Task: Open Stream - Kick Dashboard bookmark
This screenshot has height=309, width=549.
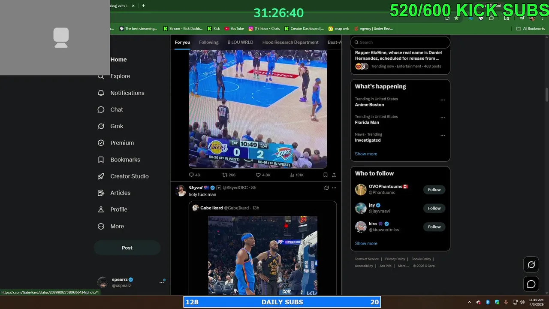Action: [x=183, y=29]
